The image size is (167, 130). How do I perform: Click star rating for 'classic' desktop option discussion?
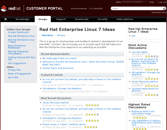pos(91,127)
